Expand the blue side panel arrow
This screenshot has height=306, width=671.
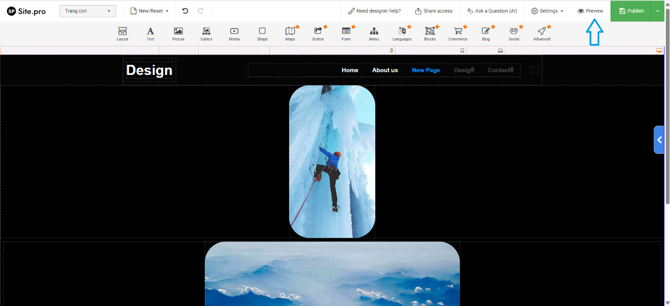pyautogui.click(x=659, y=140)
